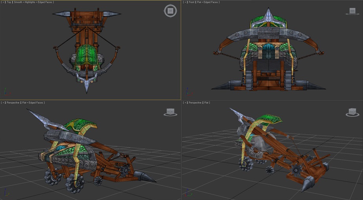Viewport: 363px width, 200px height.
Task: Open the 'Smooth + Highlights + Edged Faces' shading menu
Action: click(33, 2)
